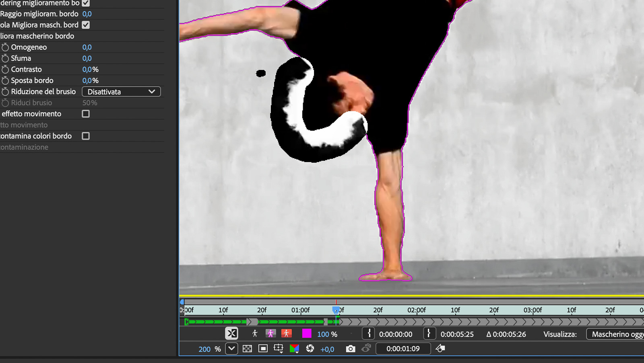The width and height of the screenshot is (644, 363).
Task: Click the start time 0:00:00:00 text
Action: (x=396, y=334)
